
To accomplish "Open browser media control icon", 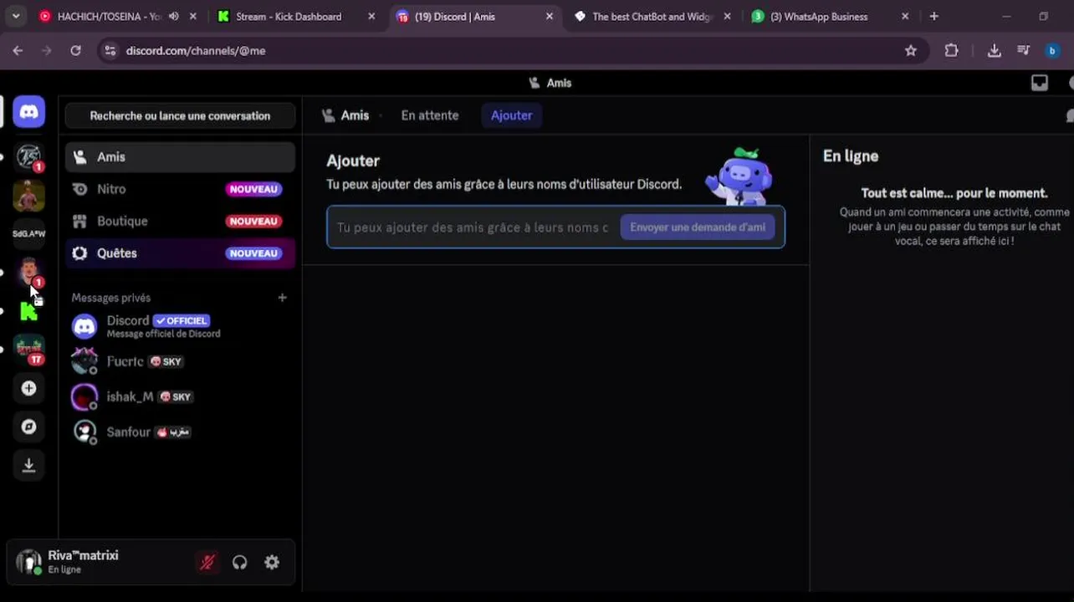I will point(1023,50).
